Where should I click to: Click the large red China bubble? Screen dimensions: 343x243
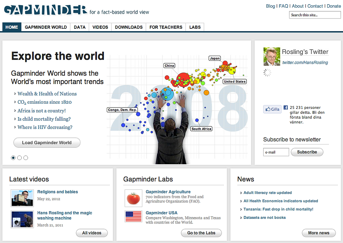(183, 79)
